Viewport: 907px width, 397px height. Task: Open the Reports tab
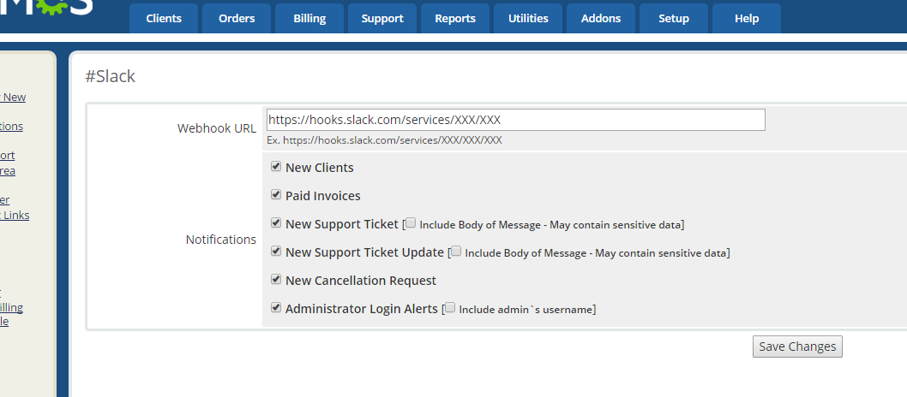pyautogui.click(x=455, y=18)
